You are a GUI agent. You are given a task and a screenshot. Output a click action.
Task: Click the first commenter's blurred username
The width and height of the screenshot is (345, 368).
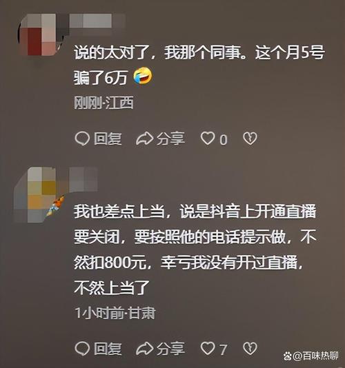[97, 21]
